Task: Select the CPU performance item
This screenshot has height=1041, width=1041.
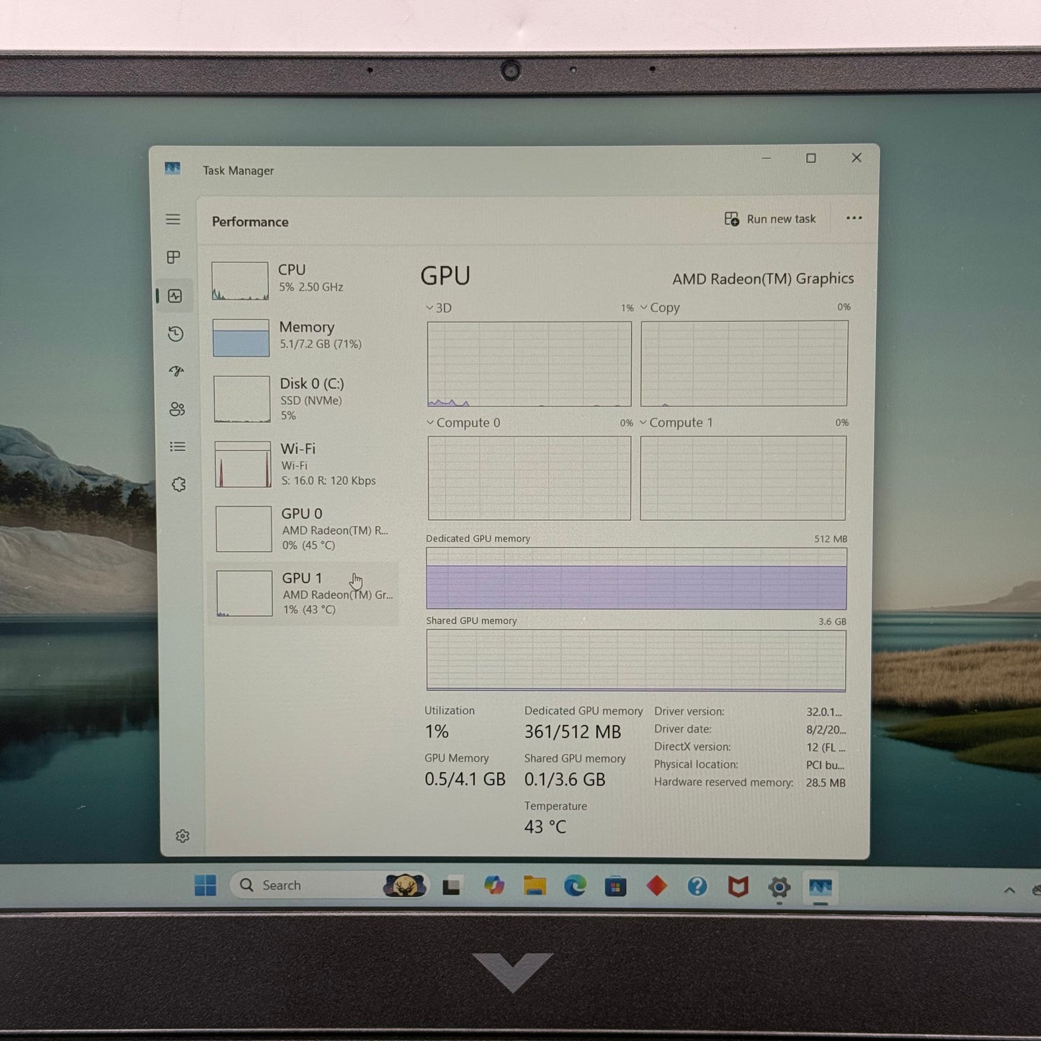Action: [303, 280]
